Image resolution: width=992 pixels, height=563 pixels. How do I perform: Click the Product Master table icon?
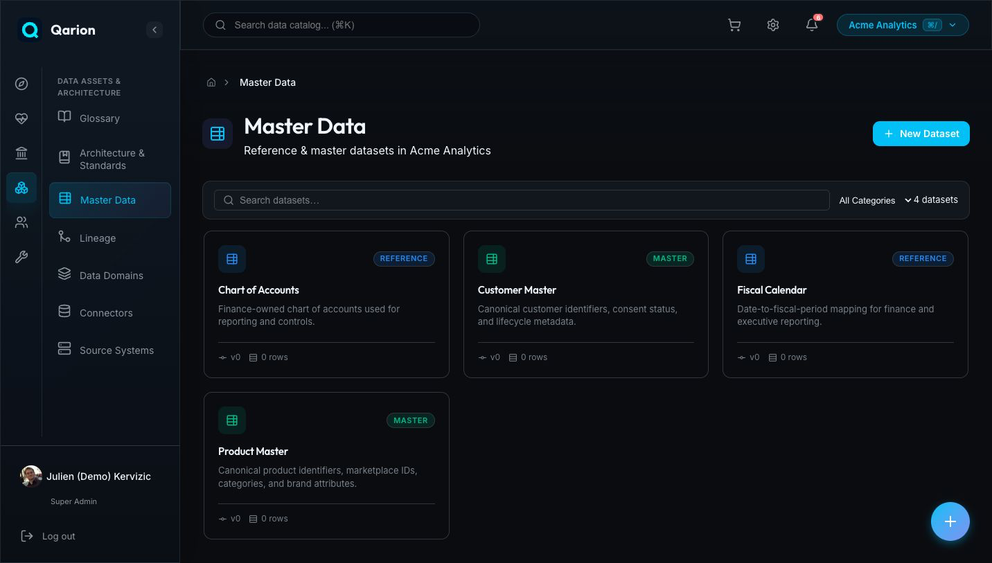pos(232,420)
